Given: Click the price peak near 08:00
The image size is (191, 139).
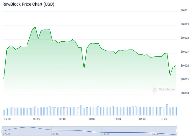Looking at the screenshot, I should coord(35,27).
